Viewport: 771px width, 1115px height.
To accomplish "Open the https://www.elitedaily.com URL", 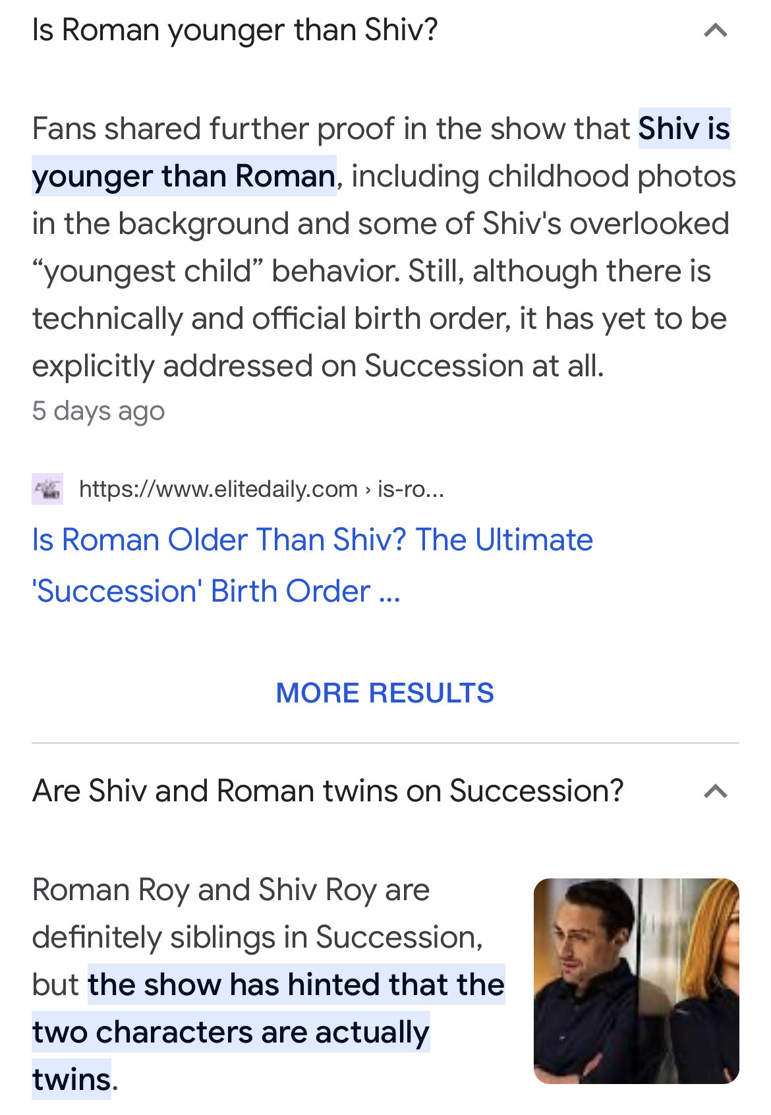I will click(218, 489).
